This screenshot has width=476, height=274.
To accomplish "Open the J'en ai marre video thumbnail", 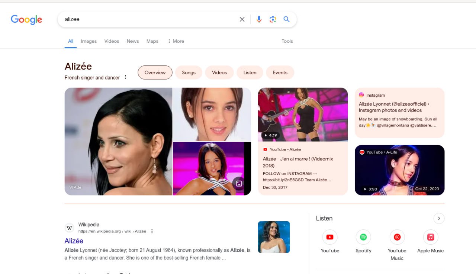I will click(x=303, y=115).
